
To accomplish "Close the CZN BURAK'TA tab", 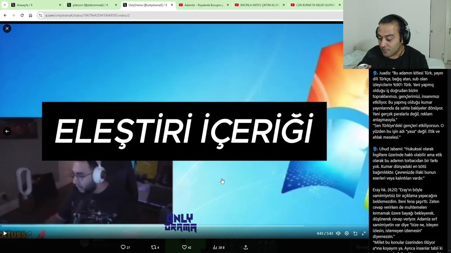I will [340, 5].
